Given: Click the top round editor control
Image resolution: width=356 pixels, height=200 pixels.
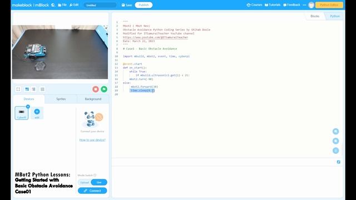Looking at the screenshot, I should click(335, 131).
